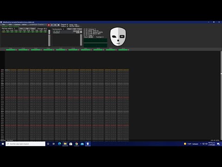Click the Pattern Matrix scrollbar

click(x=49, y=40)
